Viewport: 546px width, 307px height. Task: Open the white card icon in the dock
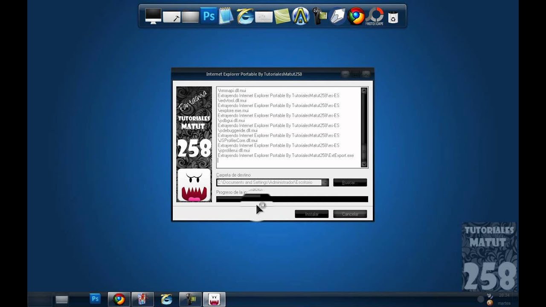[x=264, y=17]
